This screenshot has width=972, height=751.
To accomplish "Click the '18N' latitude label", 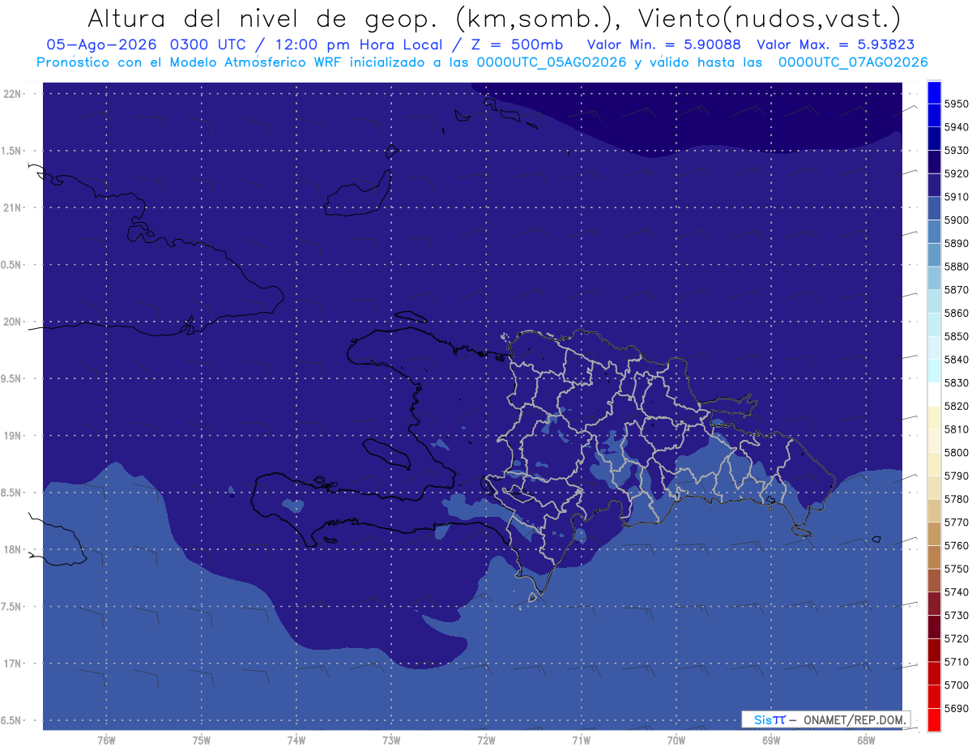I will point(15,549).
